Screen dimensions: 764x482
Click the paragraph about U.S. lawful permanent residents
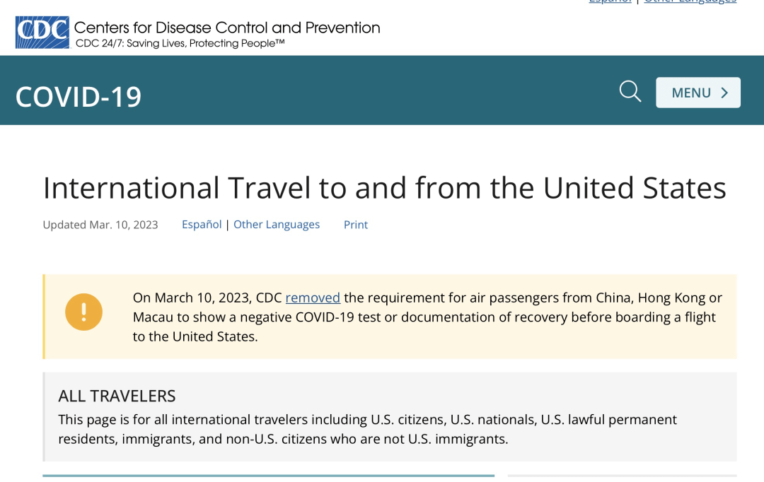(367, 429)
